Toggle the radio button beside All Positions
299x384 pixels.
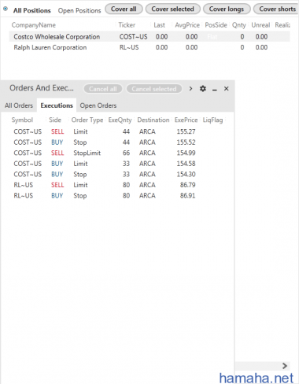click(6, 9)
